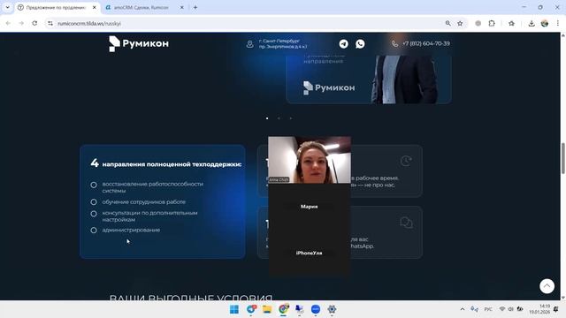The image size is (566, 318).
Task: Open the blue Zoom app in taskbar
Action: click(316, 309)
